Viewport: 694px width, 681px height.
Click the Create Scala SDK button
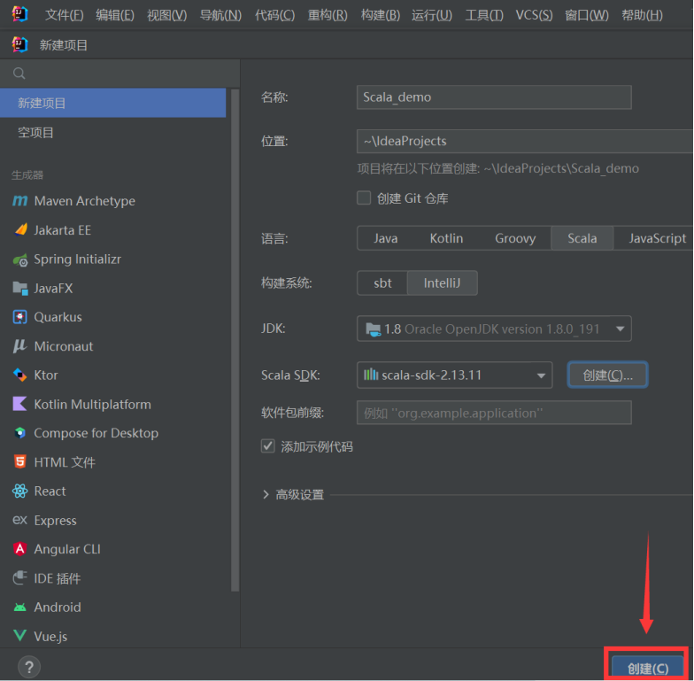(607, 375)
